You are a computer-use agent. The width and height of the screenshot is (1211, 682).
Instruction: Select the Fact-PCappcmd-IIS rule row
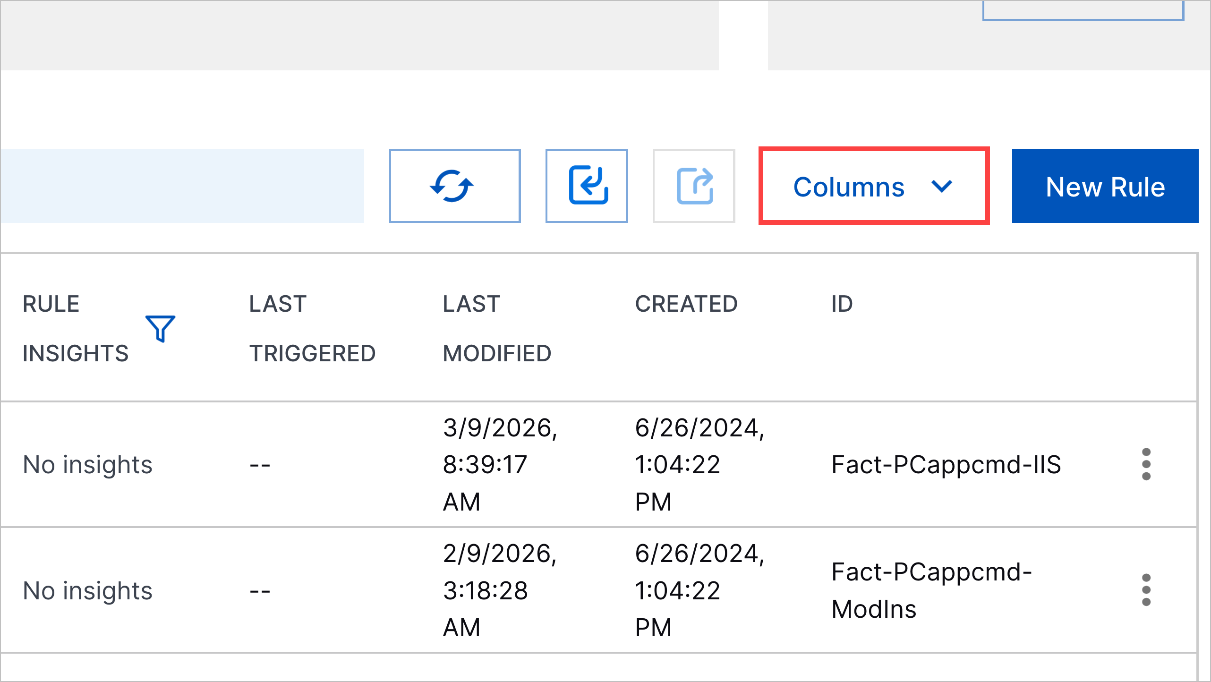pos(472,464)
